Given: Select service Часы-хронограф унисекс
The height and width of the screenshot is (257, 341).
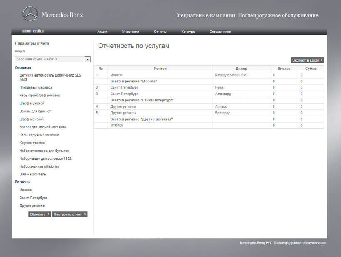Looking at the screenshot, I should point(40,96).
